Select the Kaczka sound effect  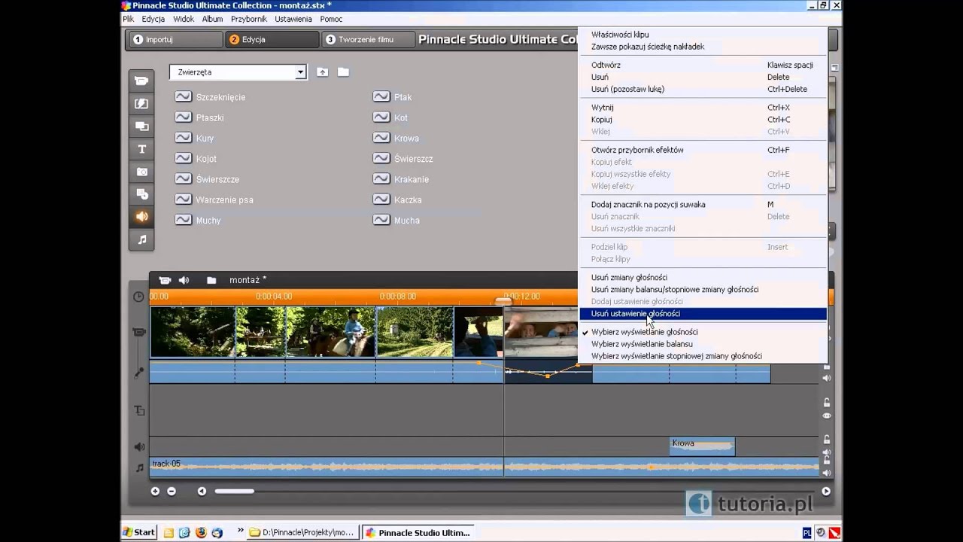pos(397,200)
